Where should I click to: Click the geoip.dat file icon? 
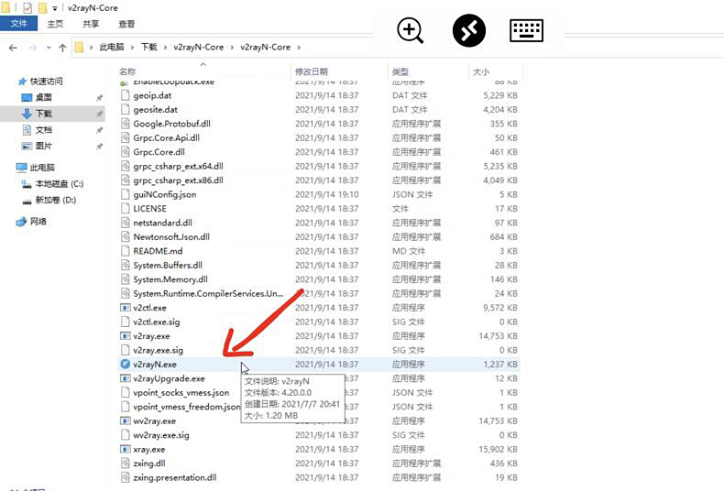(125, 95)
